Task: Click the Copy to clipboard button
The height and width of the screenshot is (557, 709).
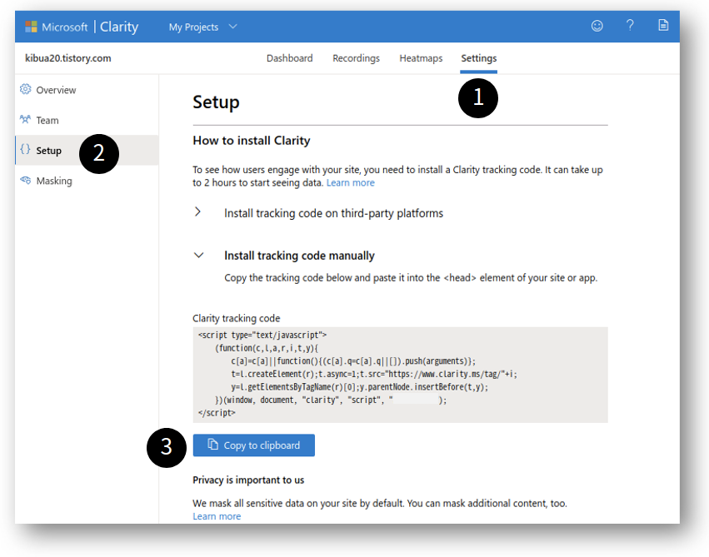Action: tap(253, 445)
